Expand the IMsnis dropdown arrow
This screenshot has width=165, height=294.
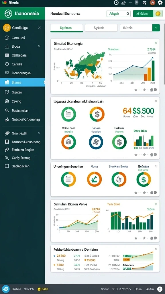click(x=156, y=28)
